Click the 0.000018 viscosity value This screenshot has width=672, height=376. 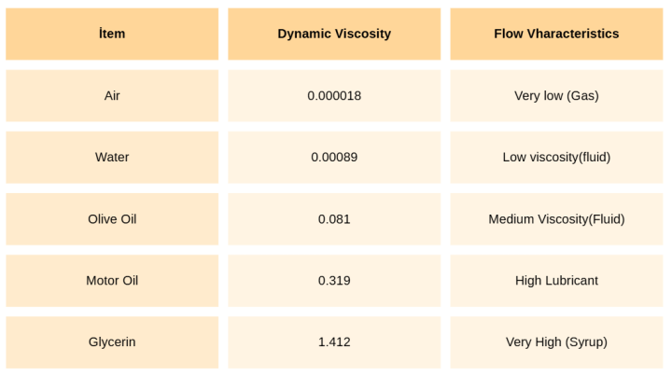[334, 95]
